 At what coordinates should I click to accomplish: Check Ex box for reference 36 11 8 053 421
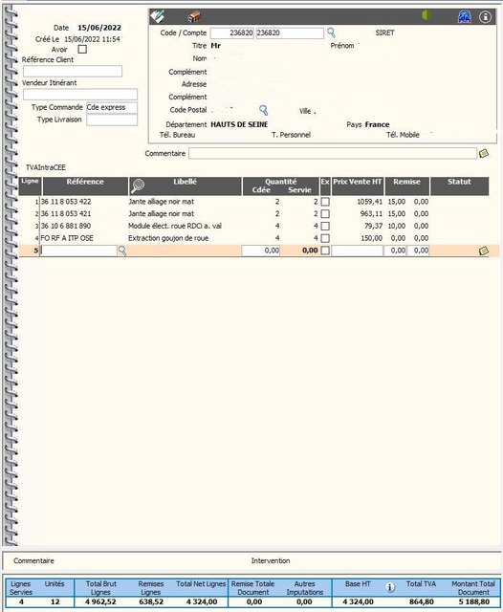(325, 214)
